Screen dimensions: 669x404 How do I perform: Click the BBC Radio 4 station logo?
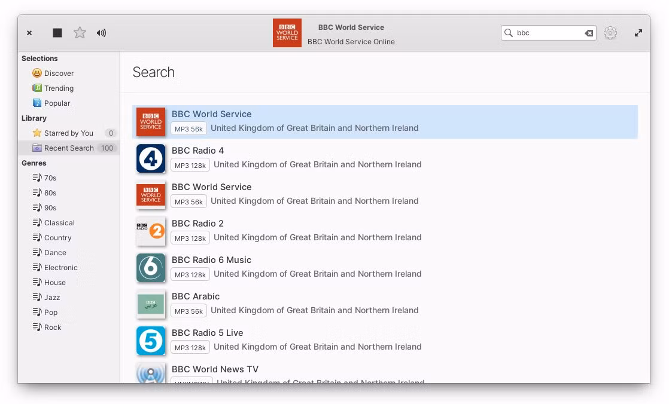[x=151, y=158]
